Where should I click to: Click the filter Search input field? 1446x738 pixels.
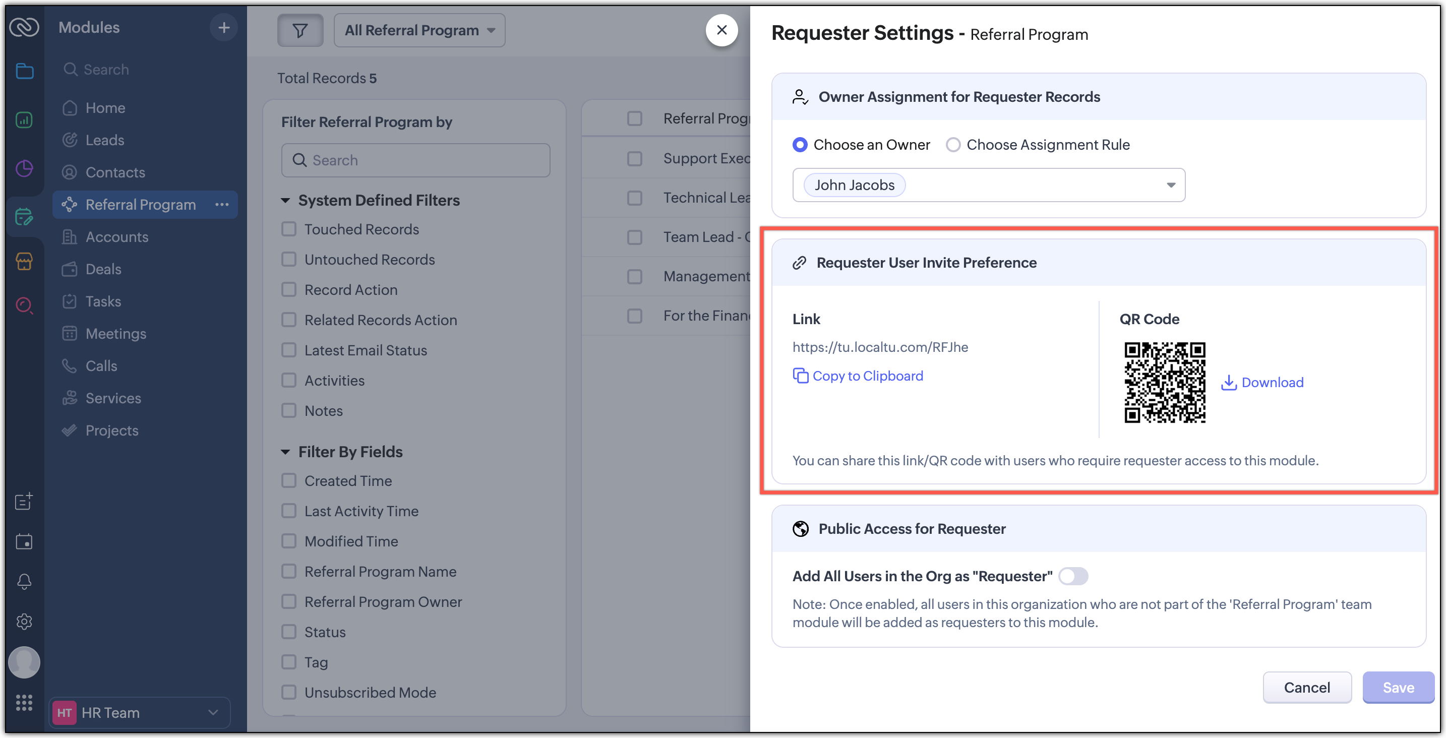pos(415,160)
